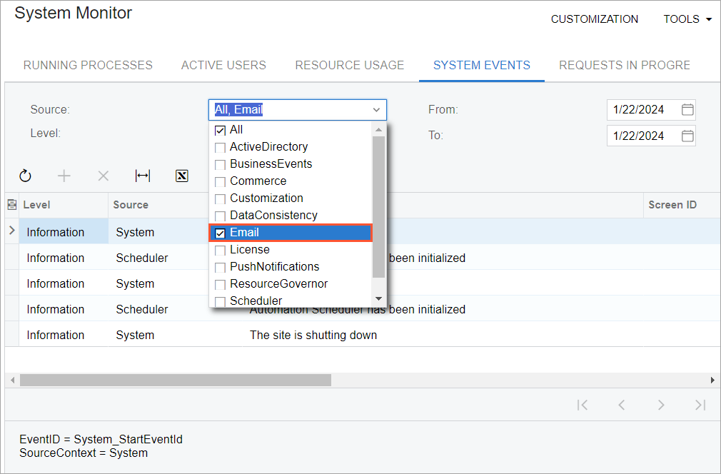Check the Scheduler source option
The height and width of the screenshot is (474, 721).
coord(221,301)
